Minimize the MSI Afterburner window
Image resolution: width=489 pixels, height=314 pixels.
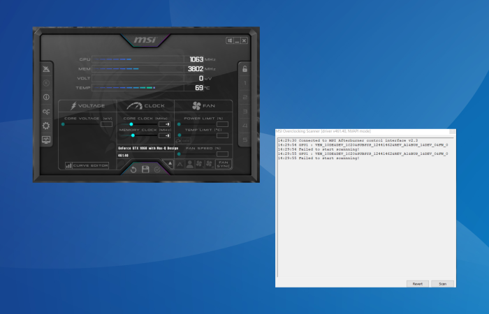(237, 40)
